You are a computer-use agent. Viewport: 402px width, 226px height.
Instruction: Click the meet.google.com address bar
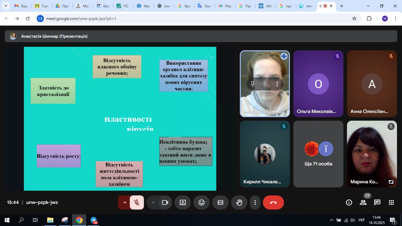[x=188, y=19]
